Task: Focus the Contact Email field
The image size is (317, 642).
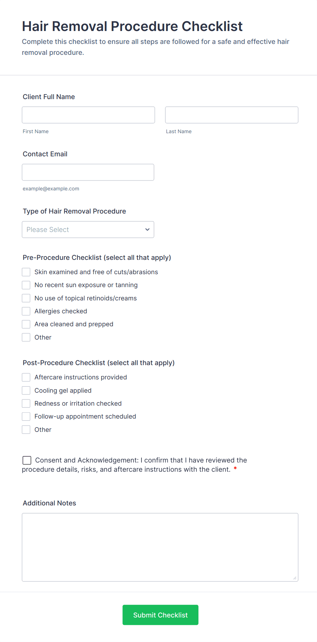Action: click(x=88, y=172)
